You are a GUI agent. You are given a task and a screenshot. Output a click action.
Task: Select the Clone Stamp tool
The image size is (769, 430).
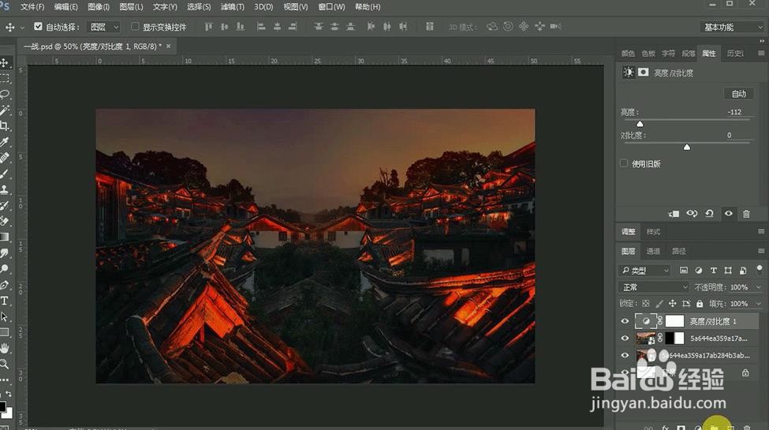click(5, 189)
